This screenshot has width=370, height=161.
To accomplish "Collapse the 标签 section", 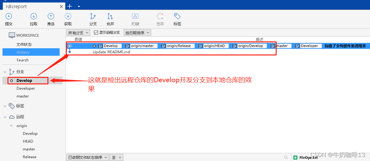I will coord(5,106).
